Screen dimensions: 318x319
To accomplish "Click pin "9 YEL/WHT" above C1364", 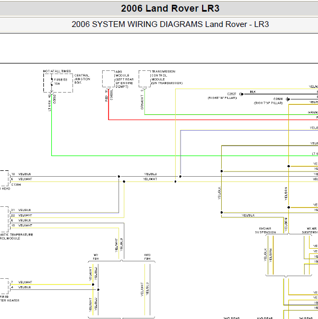I will (x=22, y=179).
